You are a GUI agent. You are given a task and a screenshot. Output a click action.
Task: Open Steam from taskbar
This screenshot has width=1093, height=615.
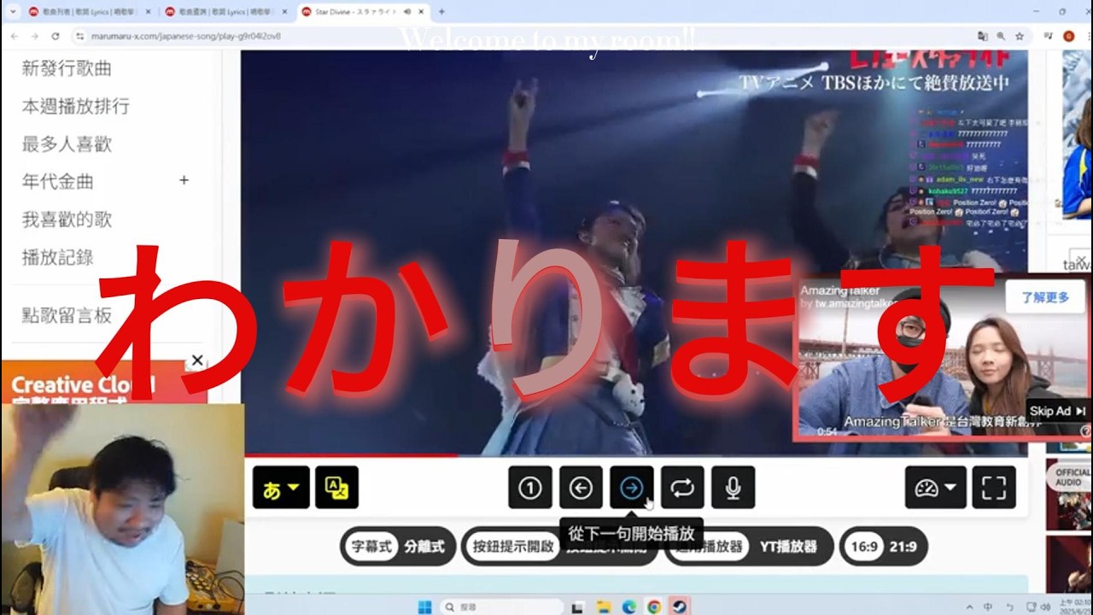(679, 606)
